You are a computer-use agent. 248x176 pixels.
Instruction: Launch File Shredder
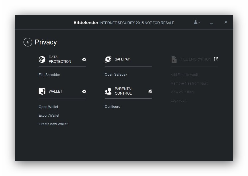click(x=49, y=75)
